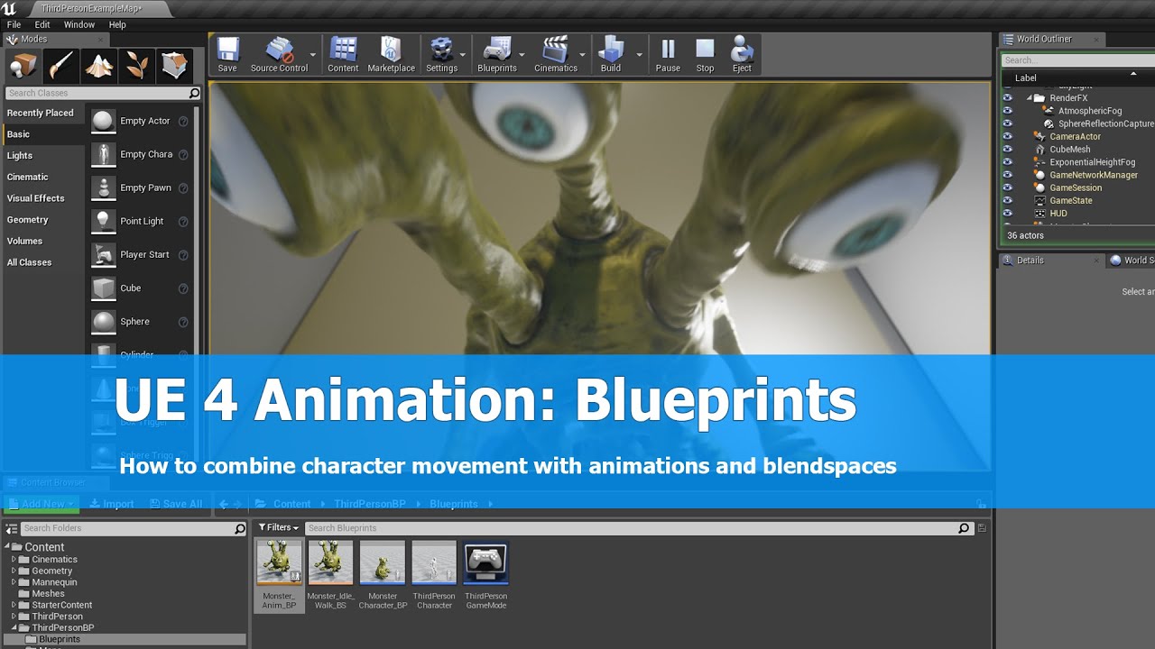The image size is (1155, 649).
Task: Select the Foliage mode icon
Action: [137, 65]
